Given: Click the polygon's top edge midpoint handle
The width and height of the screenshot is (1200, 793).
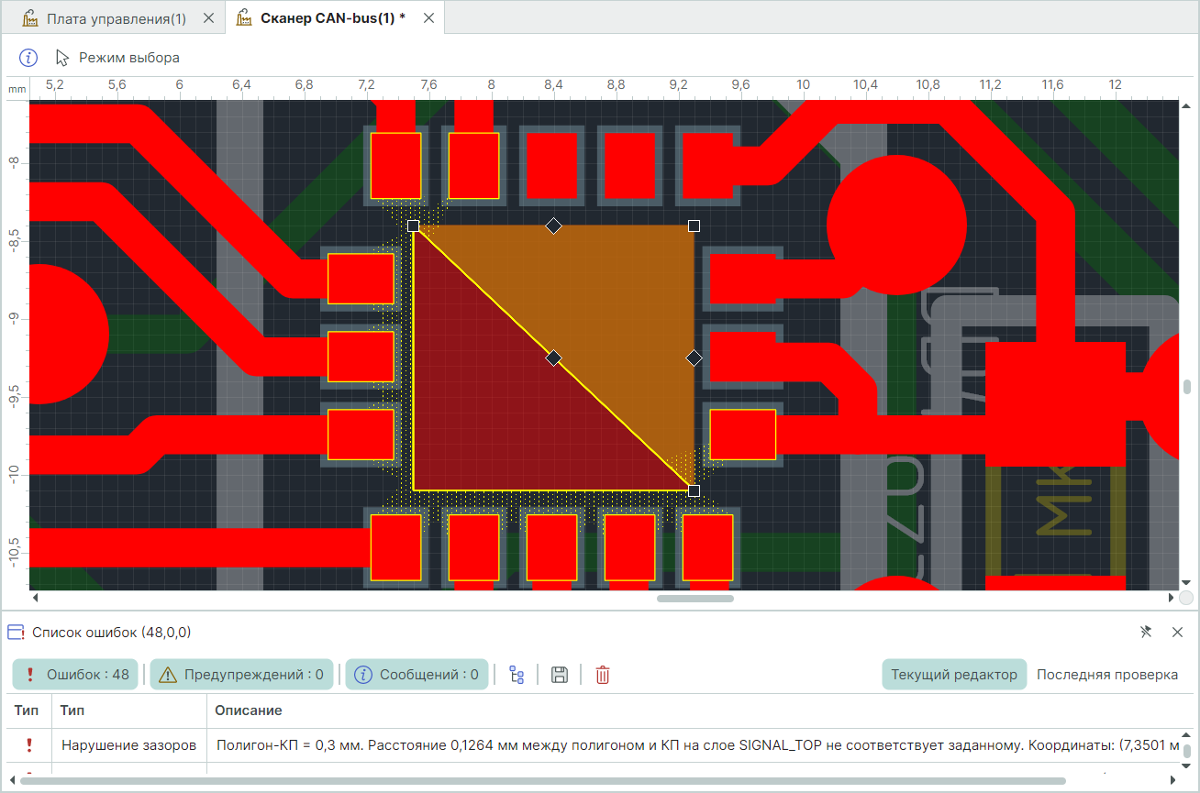Looking at the screenshot, I should (553, 226).
